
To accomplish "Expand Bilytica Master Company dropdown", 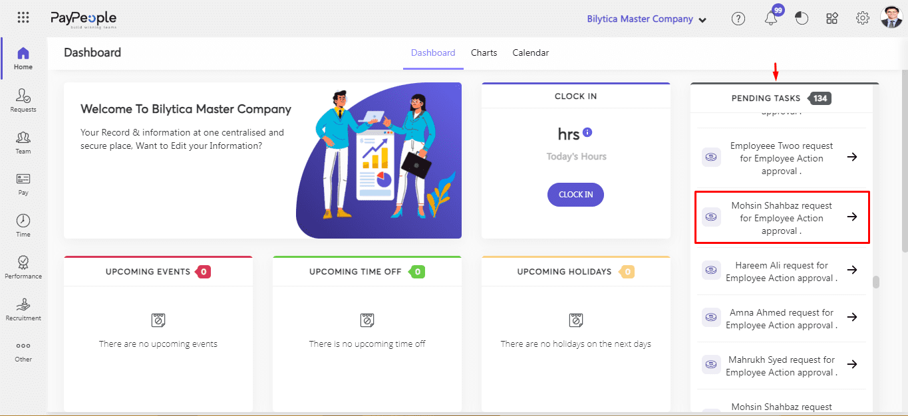I will (646, 19).
